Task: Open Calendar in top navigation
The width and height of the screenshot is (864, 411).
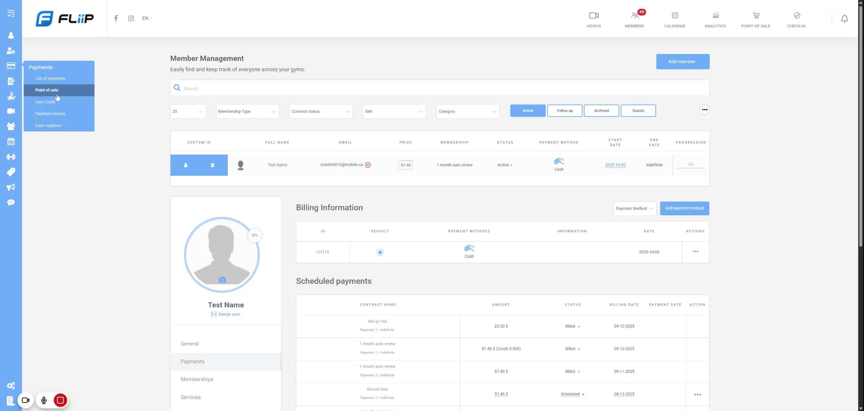Action: coord(675,20)
